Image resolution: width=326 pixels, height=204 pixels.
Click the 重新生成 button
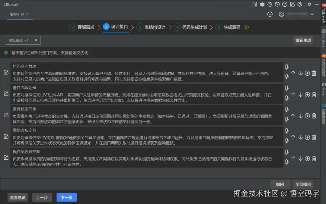pos(303,40)
